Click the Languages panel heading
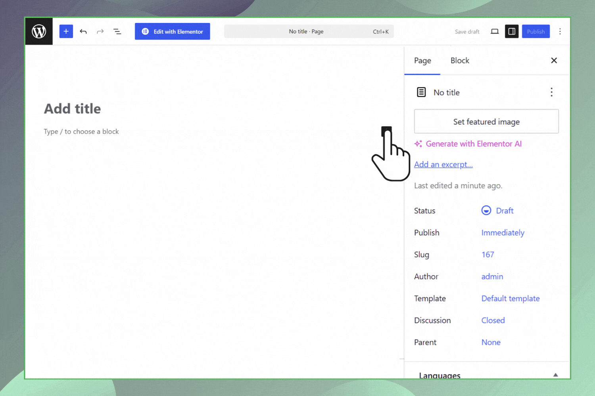This screenshot has width=595, height=396. coord(440,375)
